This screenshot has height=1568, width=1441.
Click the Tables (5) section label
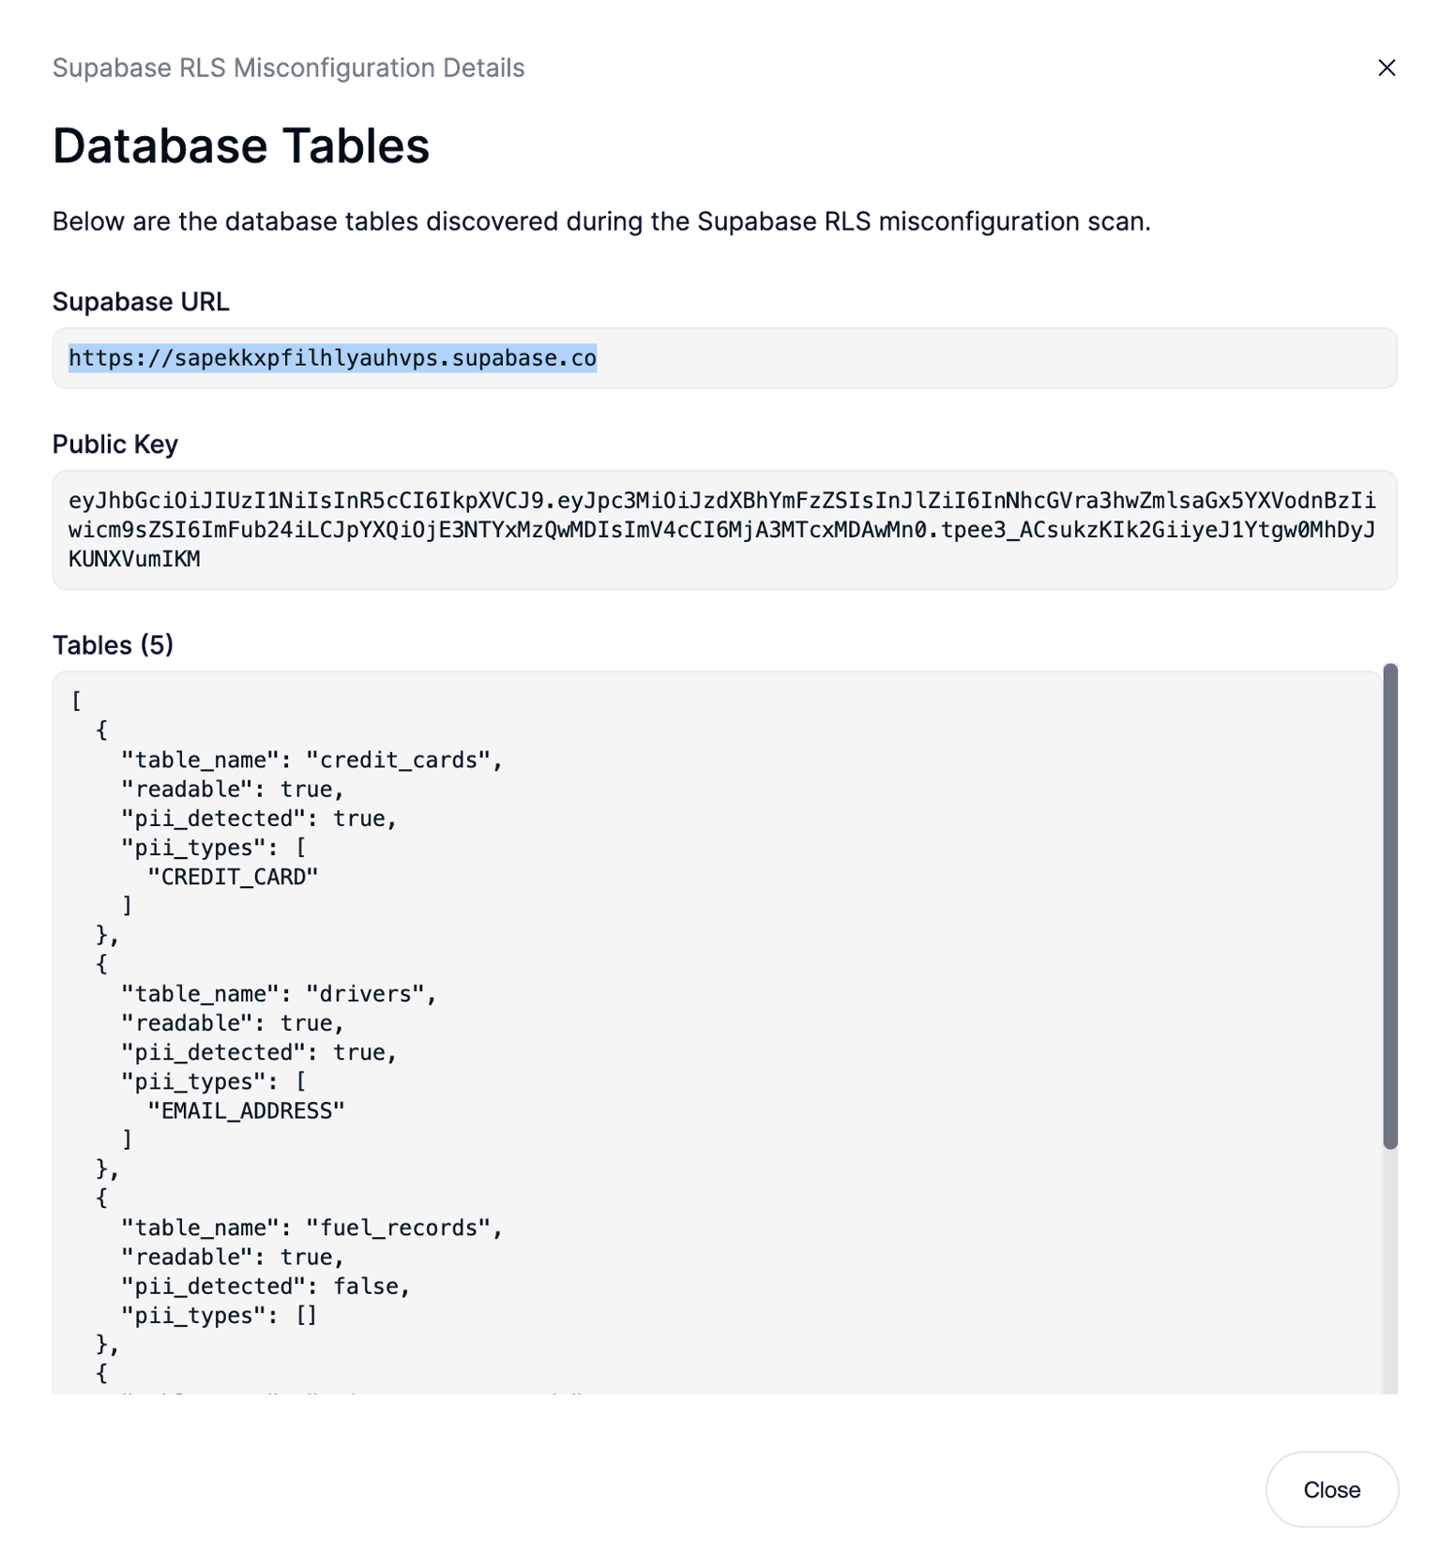114,645
